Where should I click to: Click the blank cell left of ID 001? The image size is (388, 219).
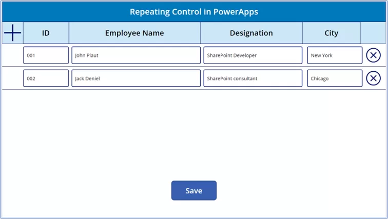(x=12, y=55)
